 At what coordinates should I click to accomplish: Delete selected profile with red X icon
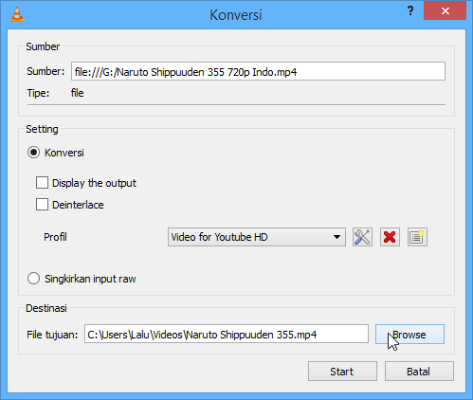[390, 237]
